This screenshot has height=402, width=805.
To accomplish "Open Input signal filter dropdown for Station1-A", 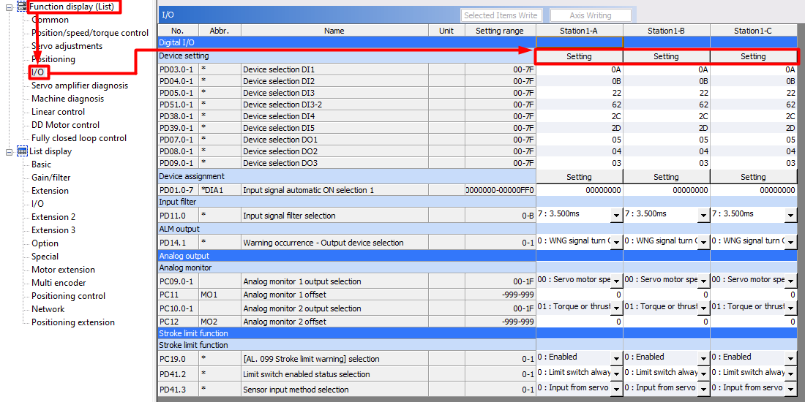I will (x=616, y=216).
